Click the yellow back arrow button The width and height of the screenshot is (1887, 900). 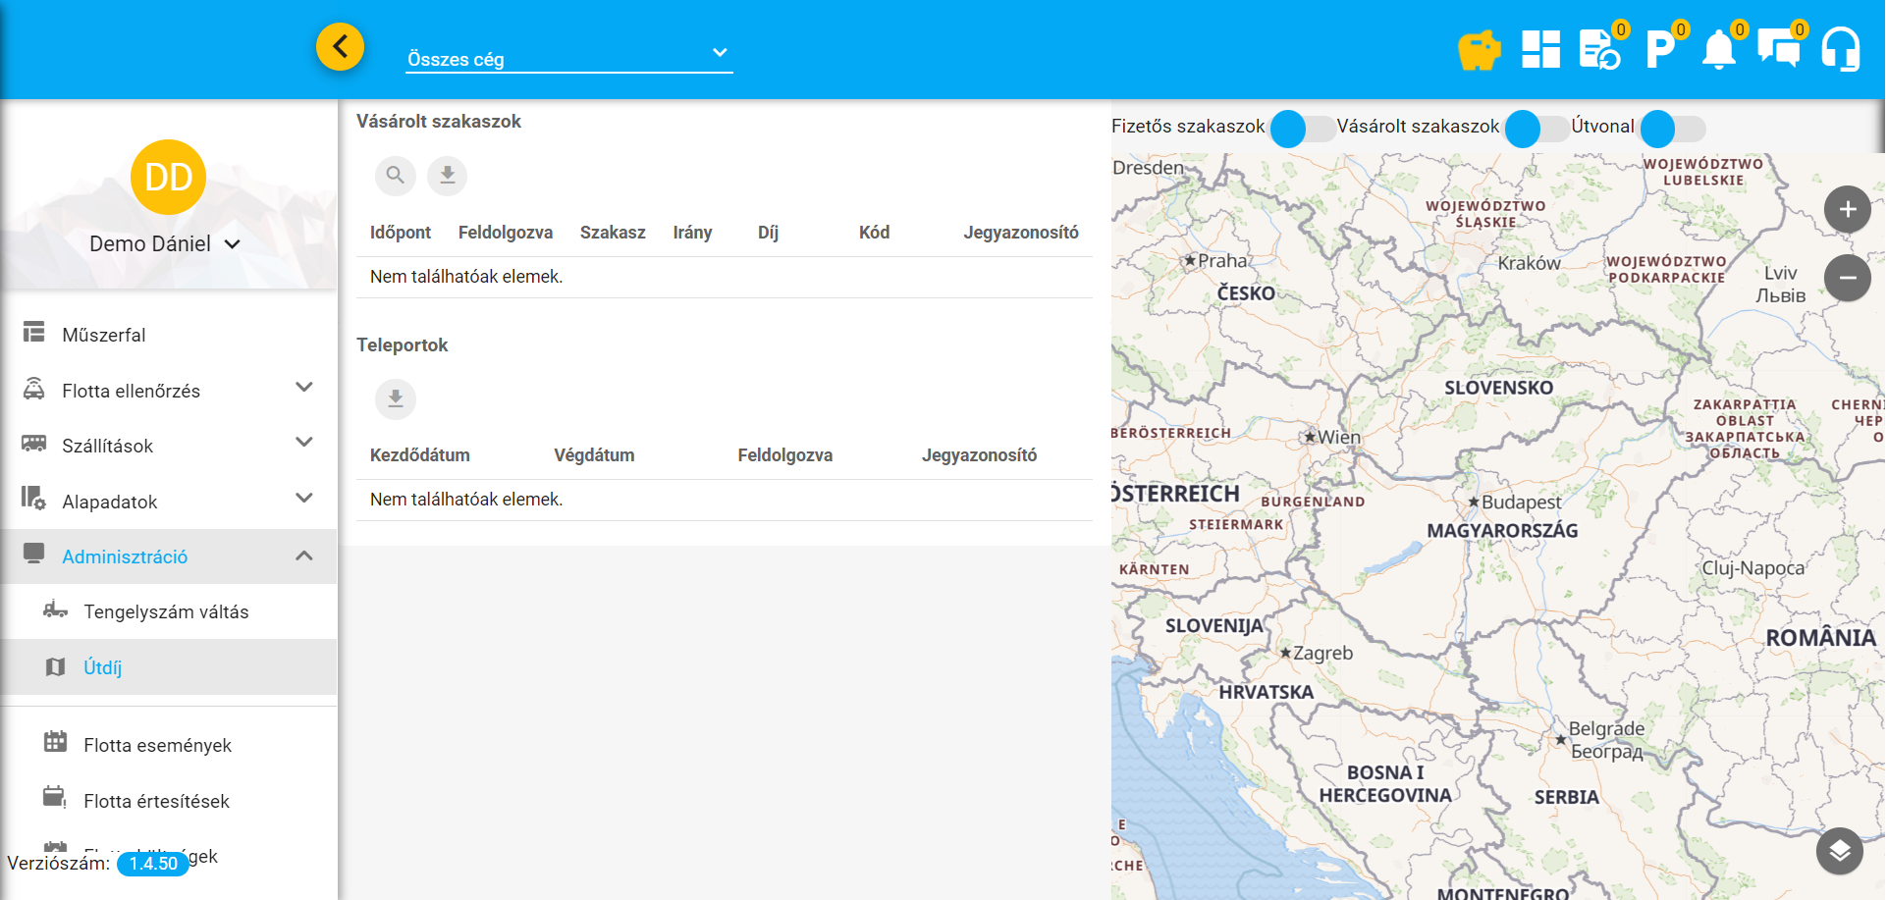coord(340,46)
